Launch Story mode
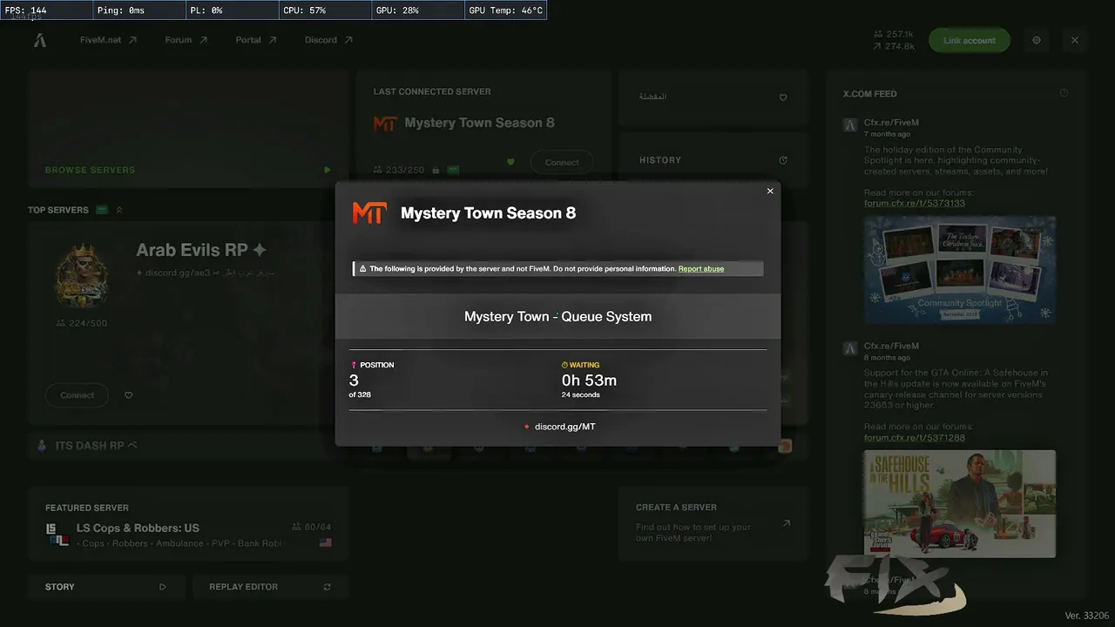 point(106,587)
